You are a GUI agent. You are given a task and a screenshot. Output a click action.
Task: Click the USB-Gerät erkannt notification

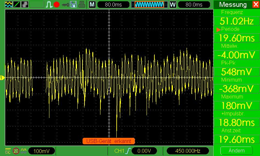tap(109, 141)
